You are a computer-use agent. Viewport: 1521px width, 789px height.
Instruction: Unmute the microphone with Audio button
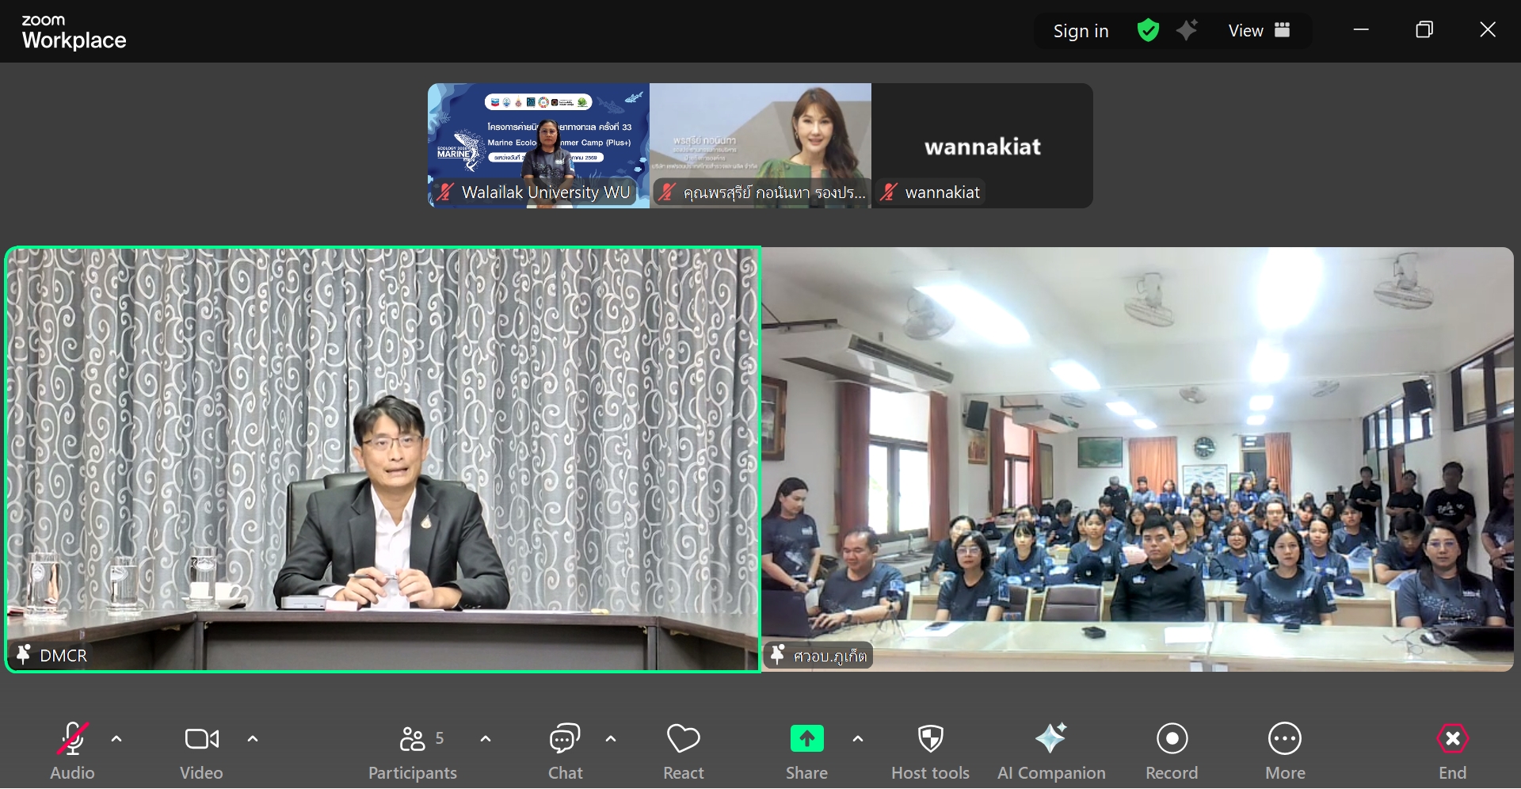pos(72,750)
